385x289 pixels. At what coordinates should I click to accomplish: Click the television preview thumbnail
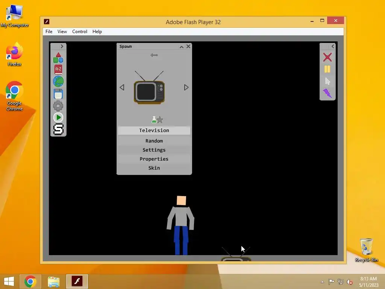[149, 87]
